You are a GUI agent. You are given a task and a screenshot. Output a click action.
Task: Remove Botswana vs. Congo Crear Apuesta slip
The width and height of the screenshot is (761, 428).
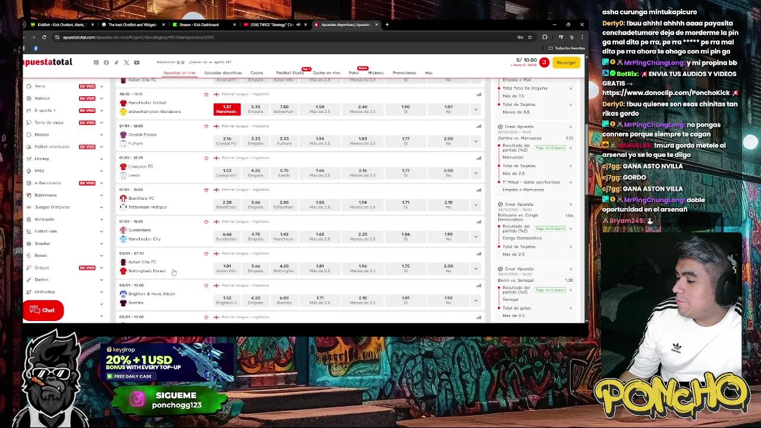[x=570, y=204]
